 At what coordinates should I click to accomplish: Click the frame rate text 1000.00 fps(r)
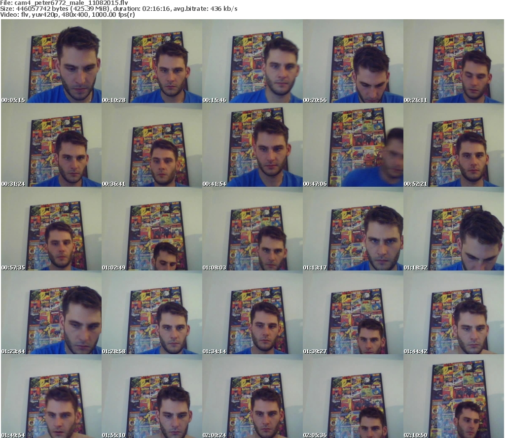coord(112,15)
